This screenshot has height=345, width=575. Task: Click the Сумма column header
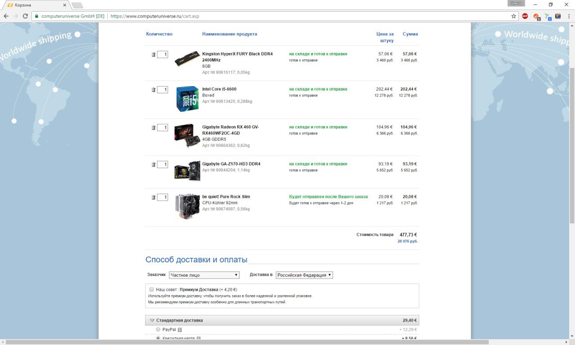(410, 34)
